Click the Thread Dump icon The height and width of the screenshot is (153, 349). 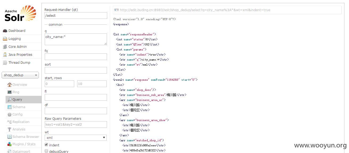tap(5, 63)
